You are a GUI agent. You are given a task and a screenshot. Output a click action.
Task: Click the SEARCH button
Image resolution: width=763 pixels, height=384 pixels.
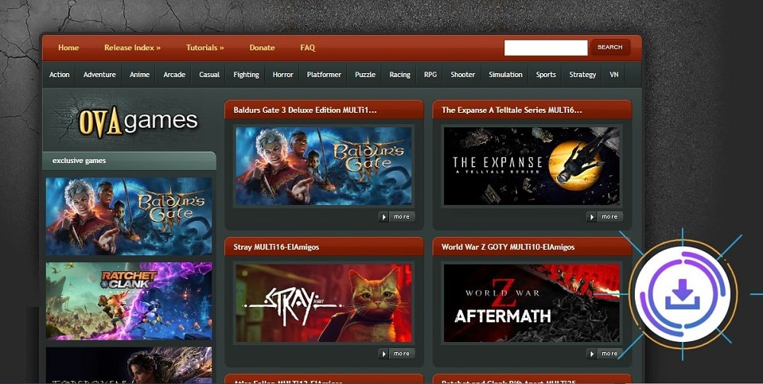tap(610, 47)
